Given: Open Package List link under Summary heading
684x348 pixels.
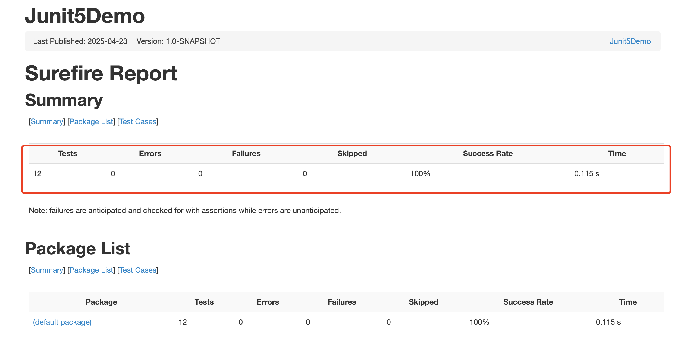Looking at the screenshot, I should coord(91,122).
